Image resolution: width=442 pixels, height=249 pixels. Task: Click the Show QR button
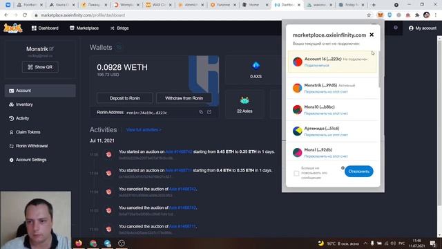pyautogui.click(x=40, y=67)
